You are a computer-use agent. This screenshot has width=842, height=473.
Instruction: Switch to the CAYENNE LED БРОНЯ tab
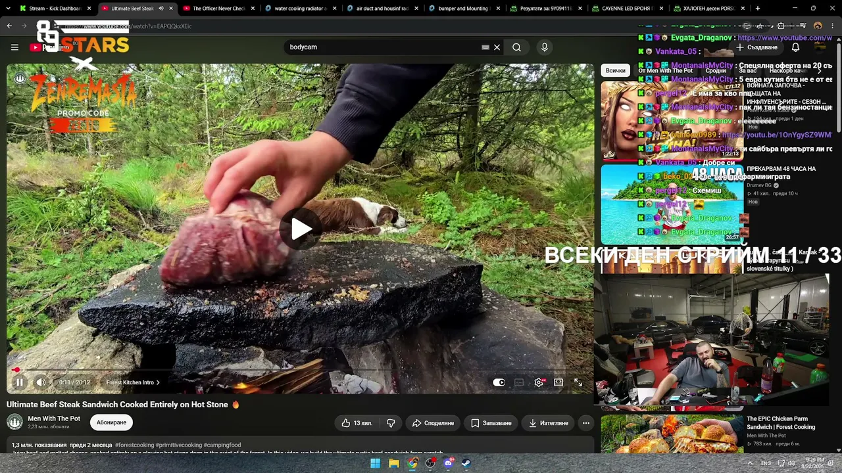[627, 9]
